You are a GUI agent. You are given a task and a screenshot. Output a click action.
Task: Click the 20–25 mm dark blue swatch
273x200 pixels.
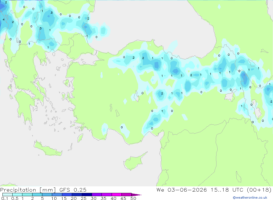[x=77, y=195]
